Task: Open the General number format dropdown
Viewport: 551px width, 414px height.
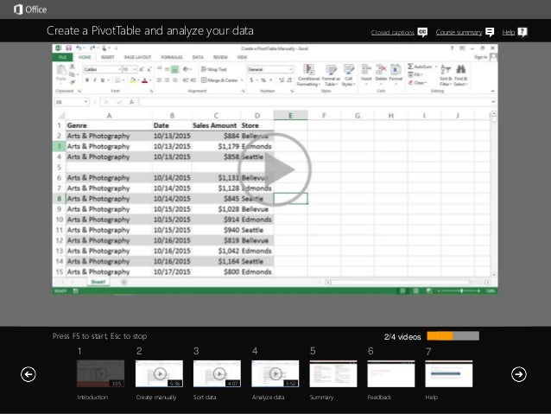Action: 263,67
